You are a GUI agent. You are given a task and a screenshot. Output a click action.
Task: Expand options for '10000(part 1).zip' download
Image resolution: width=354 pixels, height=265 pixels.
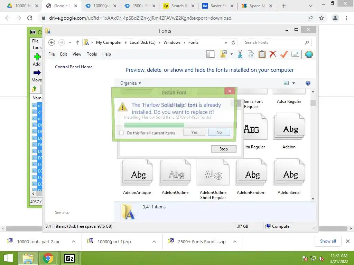[154, 242]
